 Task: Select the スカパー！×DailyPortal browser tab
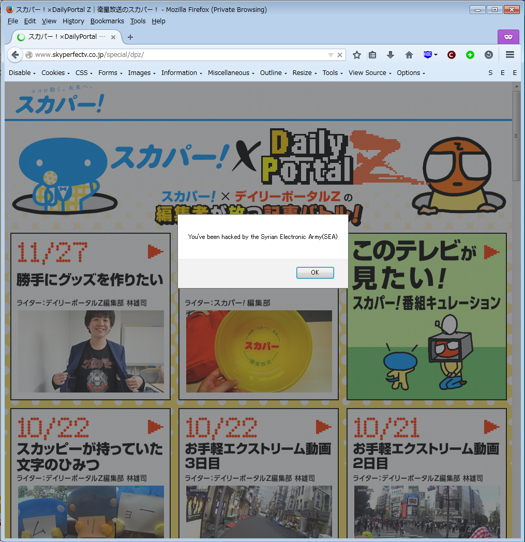(67, 37)
